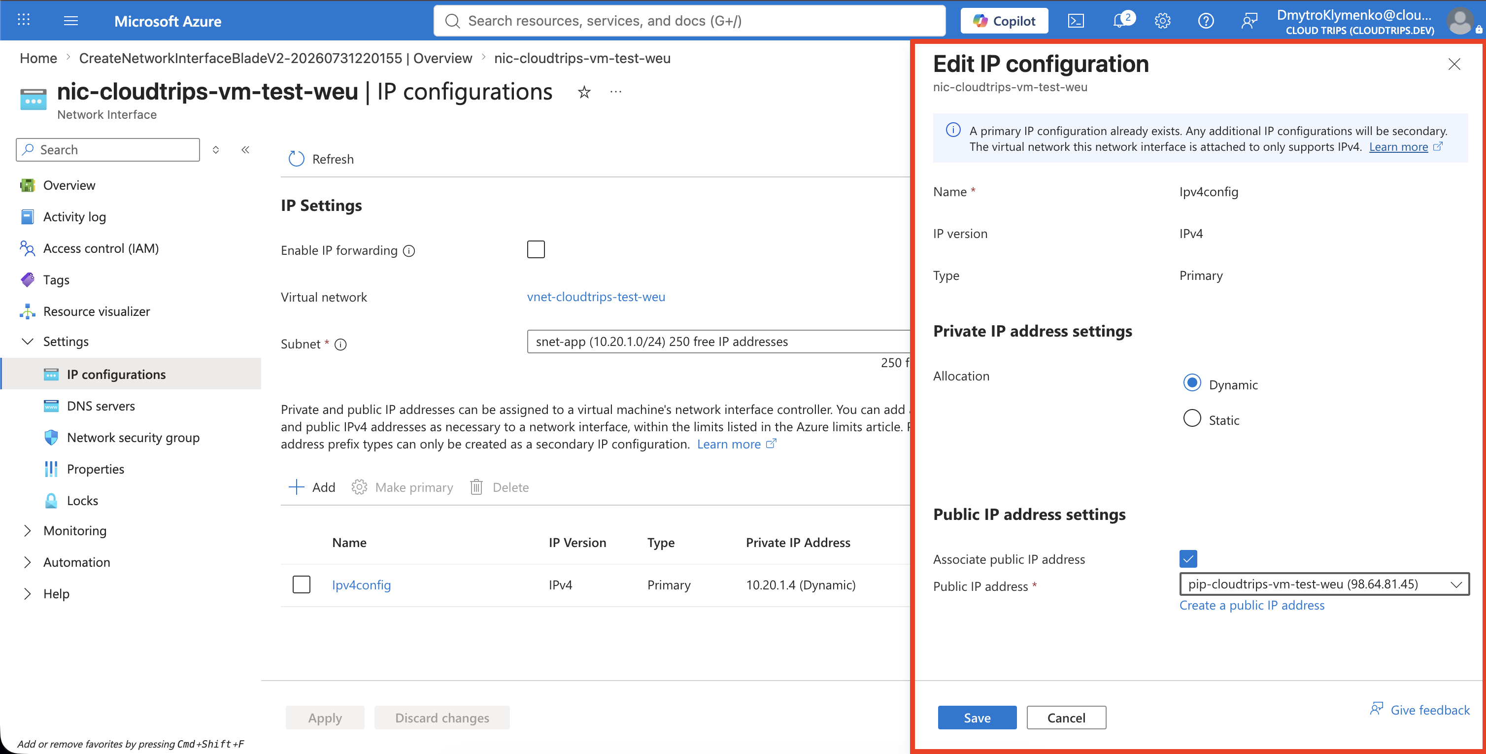Open the Subnet dropdown
Image resolution: width=1486 pixels, height=754 pixels.
tap(718, 342)
